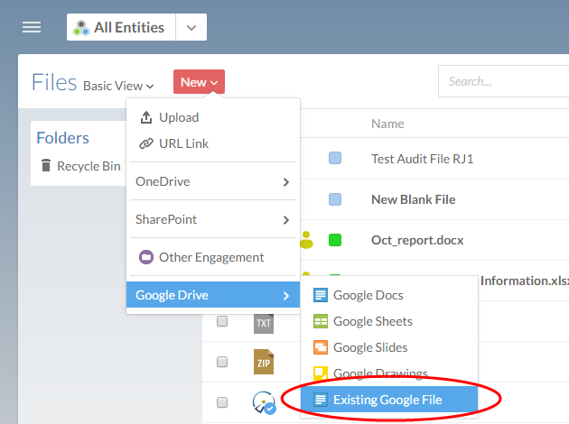Open the hamburger navigation menu
The height and width of the screenshot is (424, 569).
32,27
